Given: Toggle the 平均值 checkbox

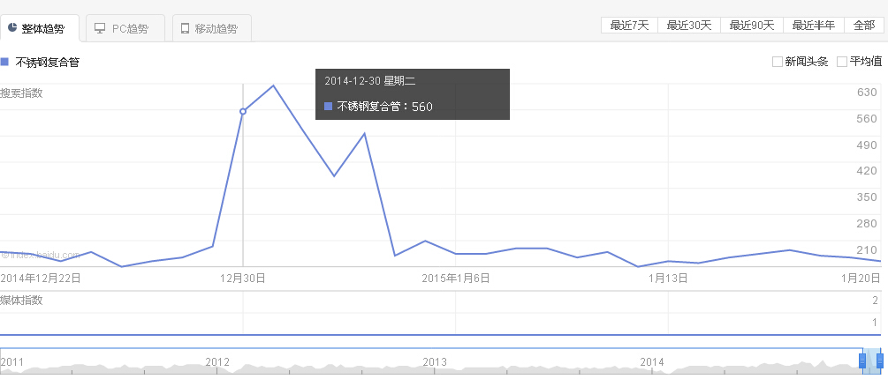Looking at the screenshot, I should 842,62.
